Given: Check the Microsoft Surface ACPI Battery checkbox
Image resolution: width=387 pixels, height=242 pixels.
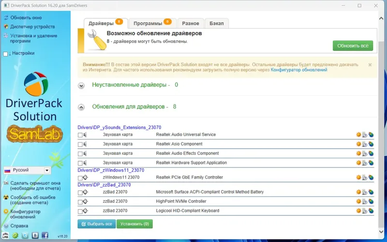Looking at the screenshot, I should pyautogui.click(x=80, y=193).
